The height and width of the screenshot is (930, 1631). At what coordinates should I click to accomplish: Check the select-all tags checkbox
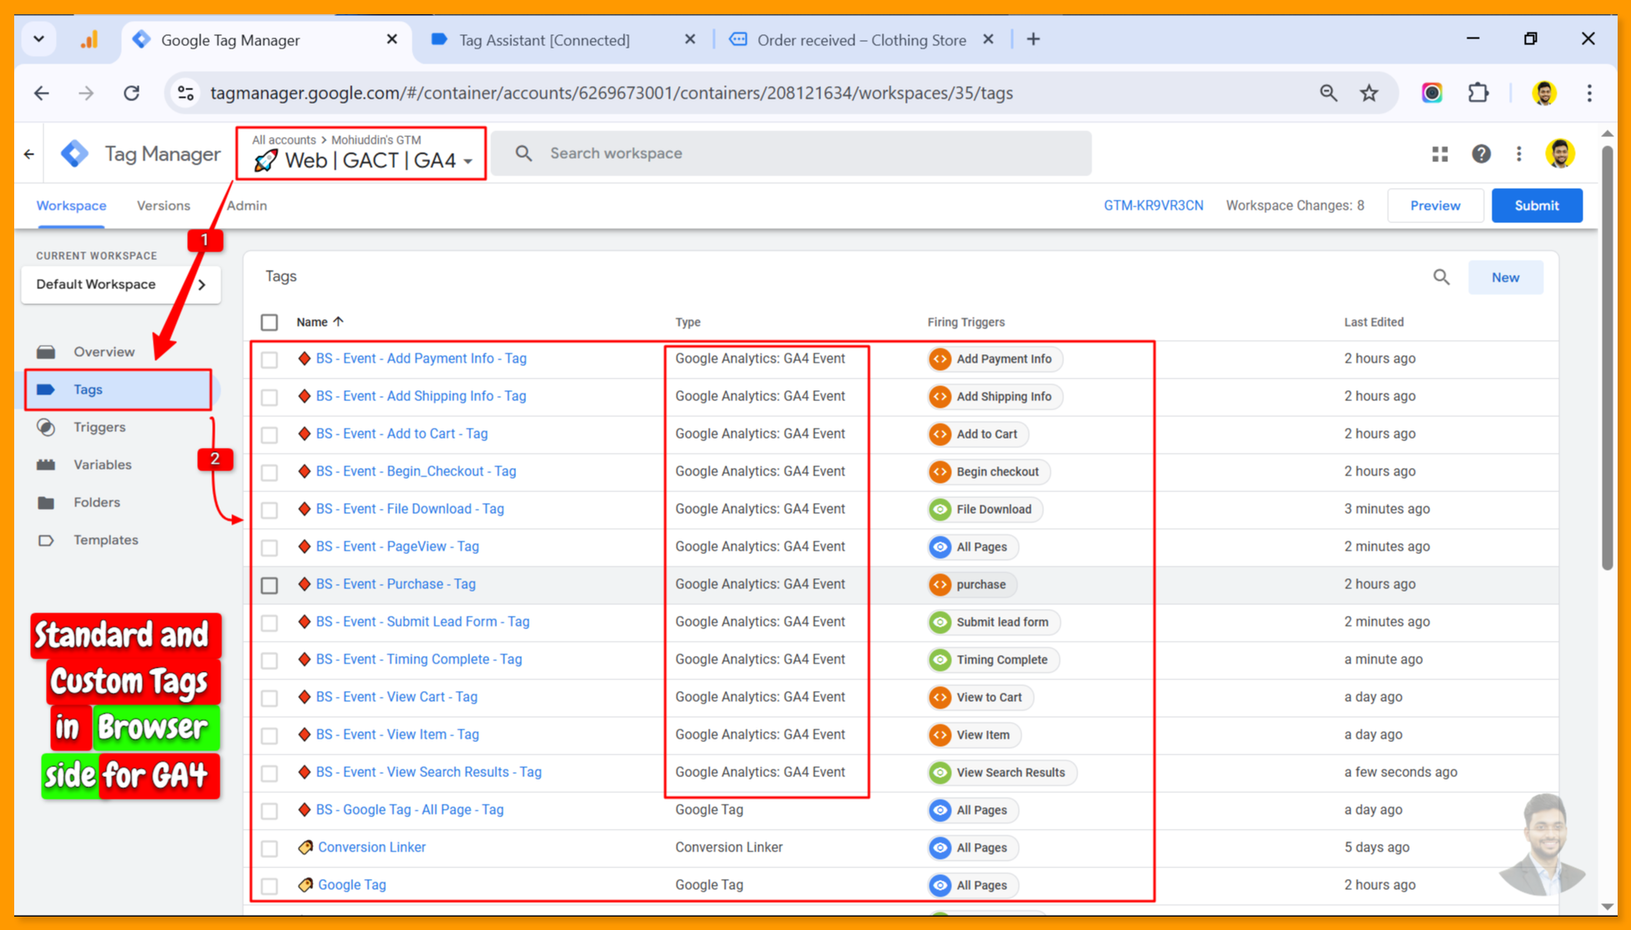pos(269,322)
